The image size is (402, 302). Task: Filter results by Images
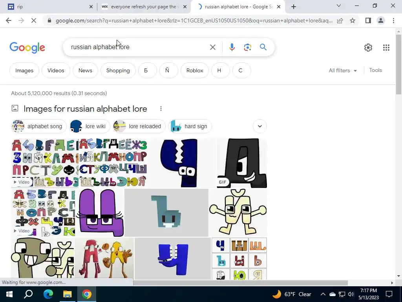click(24, 70)
